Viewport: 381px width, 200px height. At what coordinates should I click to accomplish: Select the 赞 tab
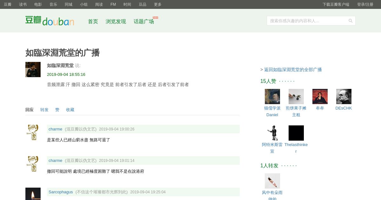(x=57, y=110)
